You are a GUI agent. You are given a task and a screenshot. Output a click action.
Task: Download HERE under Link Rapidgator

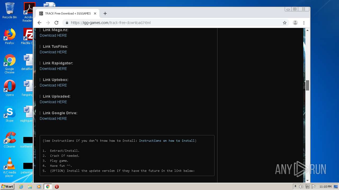tap(53, 69)
